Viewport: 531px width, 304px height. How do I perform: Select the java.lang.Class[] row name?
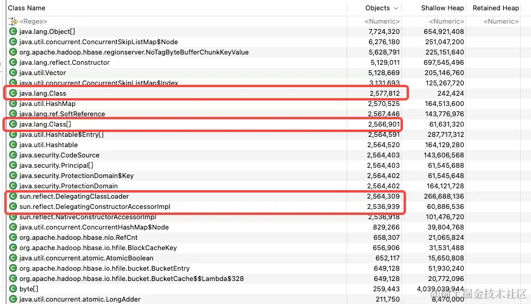(45, 124)
